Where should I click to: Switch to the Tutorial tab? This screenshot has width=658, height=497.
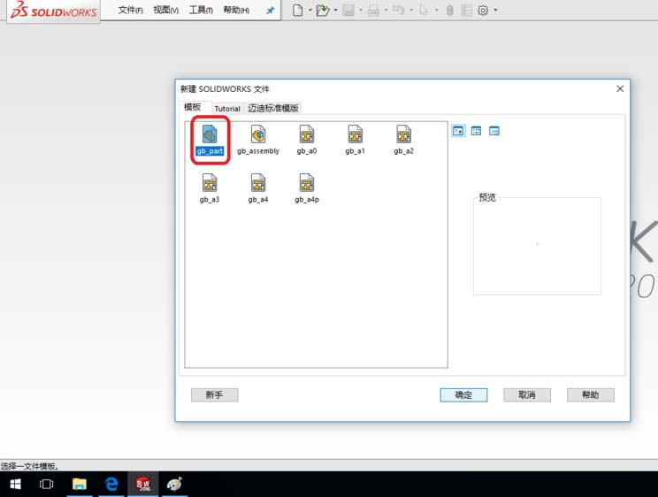pyautogui.click(x=227, y=108)
